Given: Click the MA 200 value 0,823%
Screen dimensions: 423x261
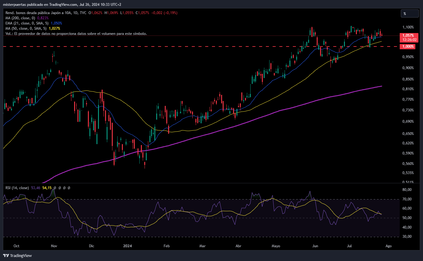Looking at the screenshot, I should [x=43, y=18].
